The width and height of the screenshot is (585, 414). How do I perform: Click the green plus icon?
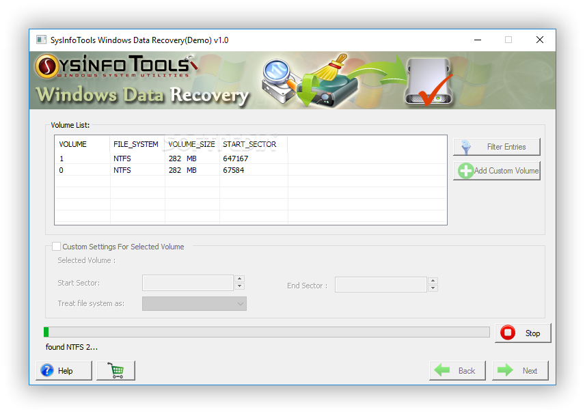[465, 171]
